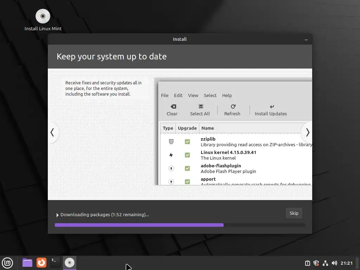This screenshot has height=270, width=360.
Task: Select the 'zziplib' package name
Action: click(208, 139)
